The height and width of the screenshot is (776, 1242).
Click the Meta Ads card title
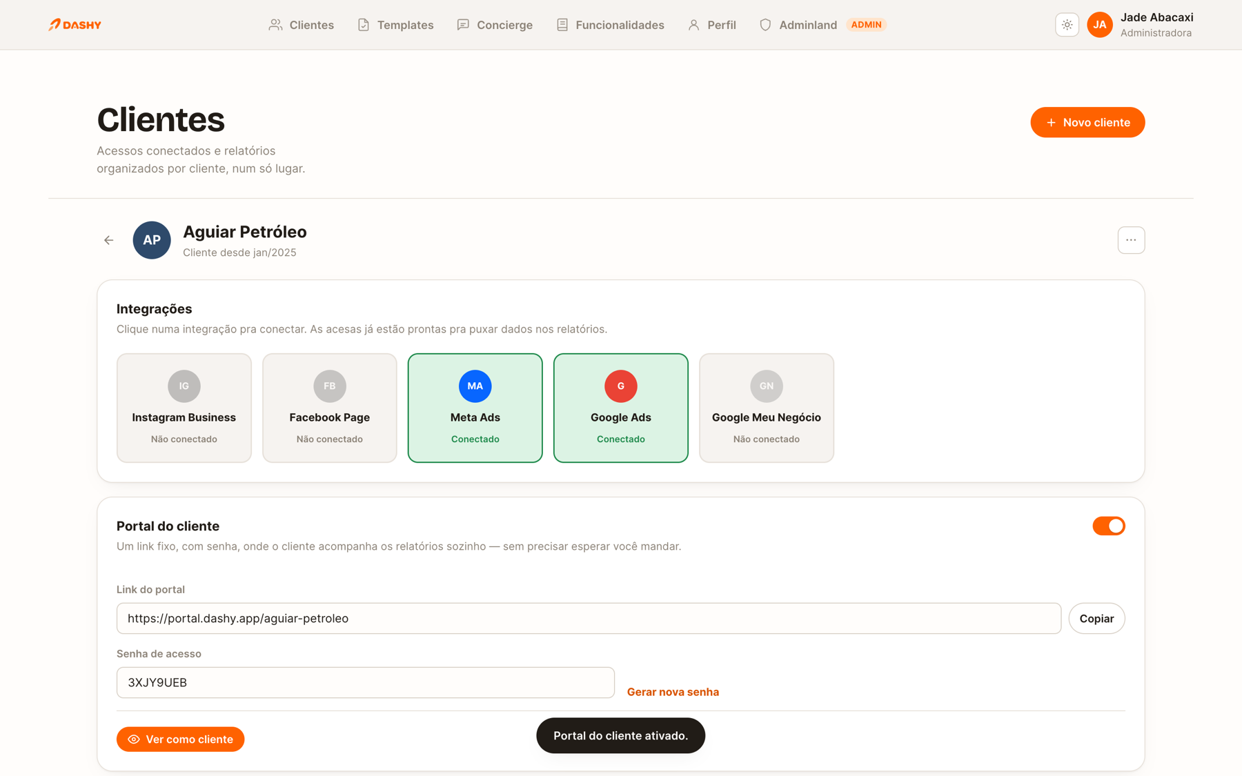(x=475, y=417)
